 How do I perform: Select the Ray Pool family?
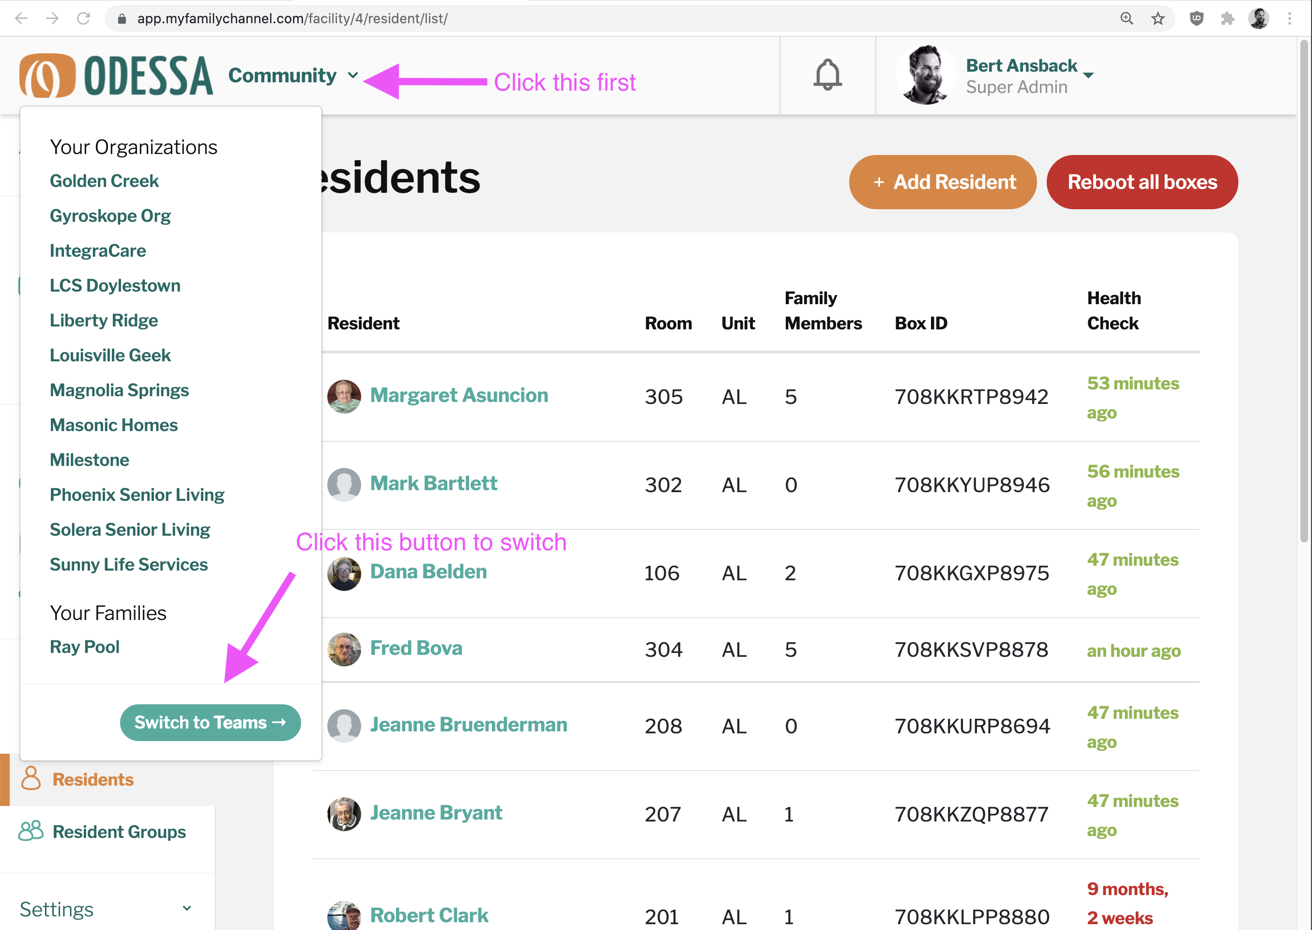85,647
